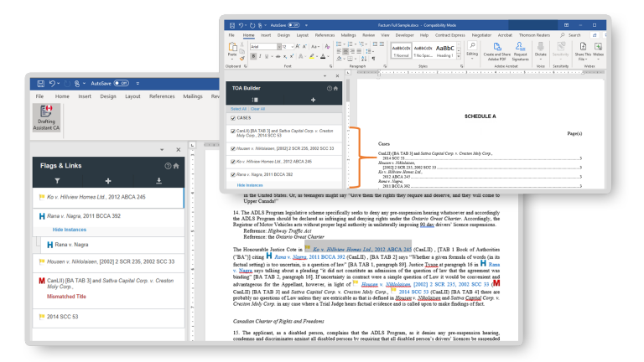Open the Mailings tab in back window
The width and height of the screenshot is (644, 362).
tap(193, 96)
